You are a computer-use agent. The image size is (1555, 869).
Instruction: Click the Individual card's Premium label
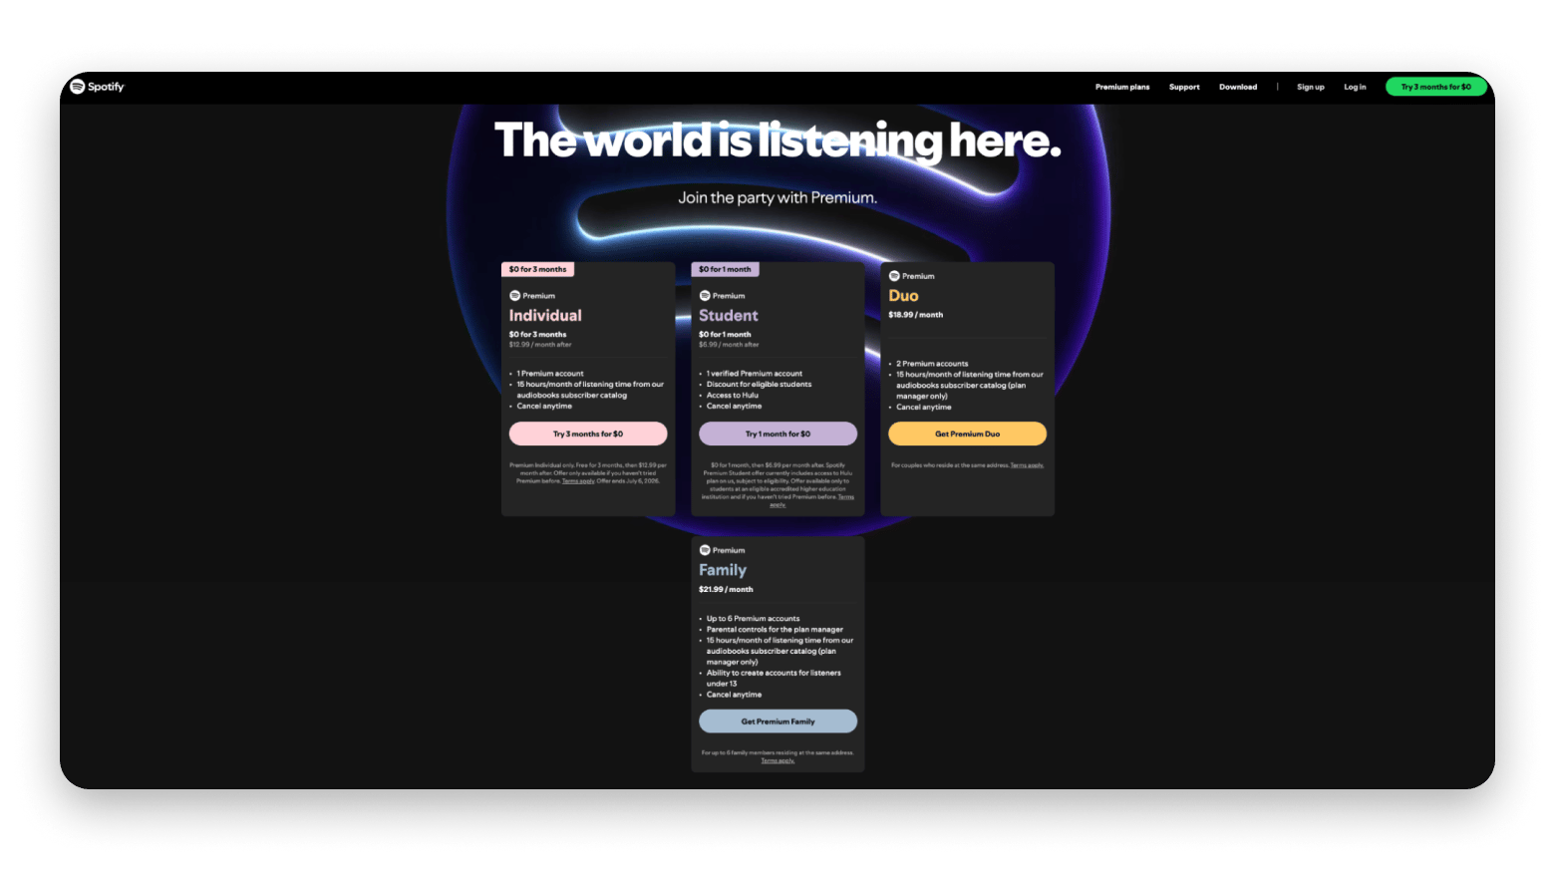click(539, 296)
